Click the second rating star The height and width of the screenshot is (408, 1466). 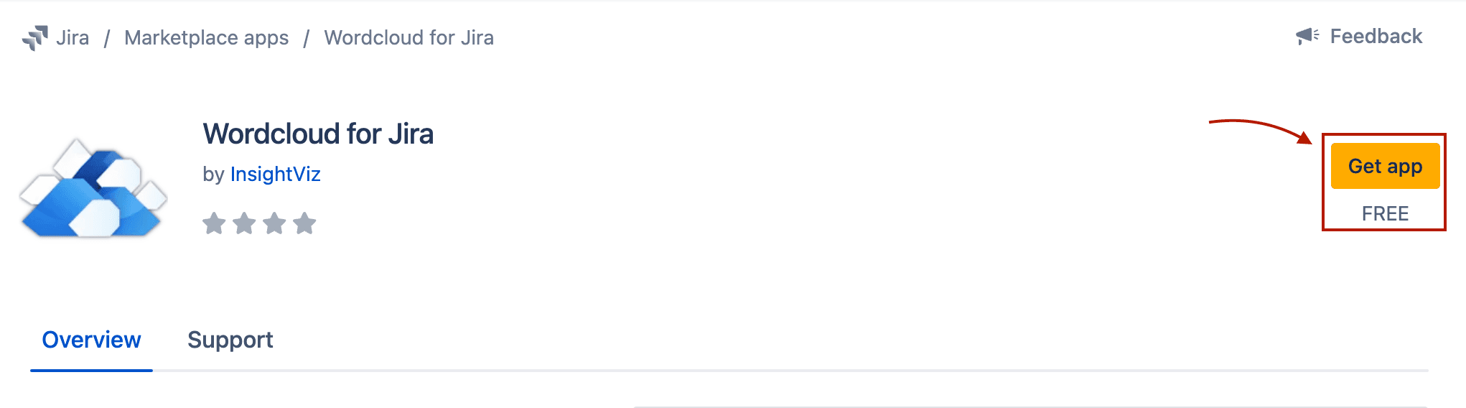(244, 223)
